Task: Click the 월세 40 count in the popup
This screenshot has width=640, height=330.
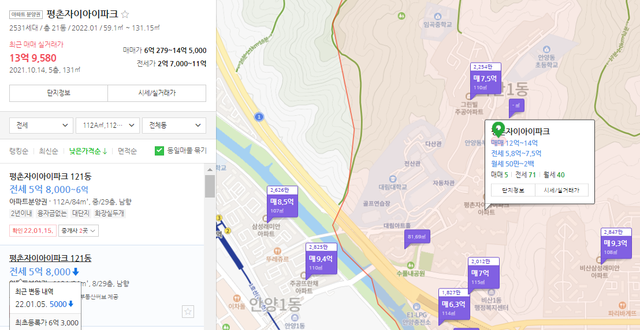Action: pos(554,175)
